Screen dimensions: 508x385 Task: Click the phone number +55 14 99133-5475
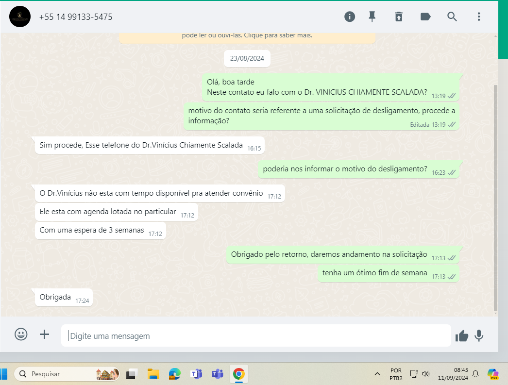point(76,17)
